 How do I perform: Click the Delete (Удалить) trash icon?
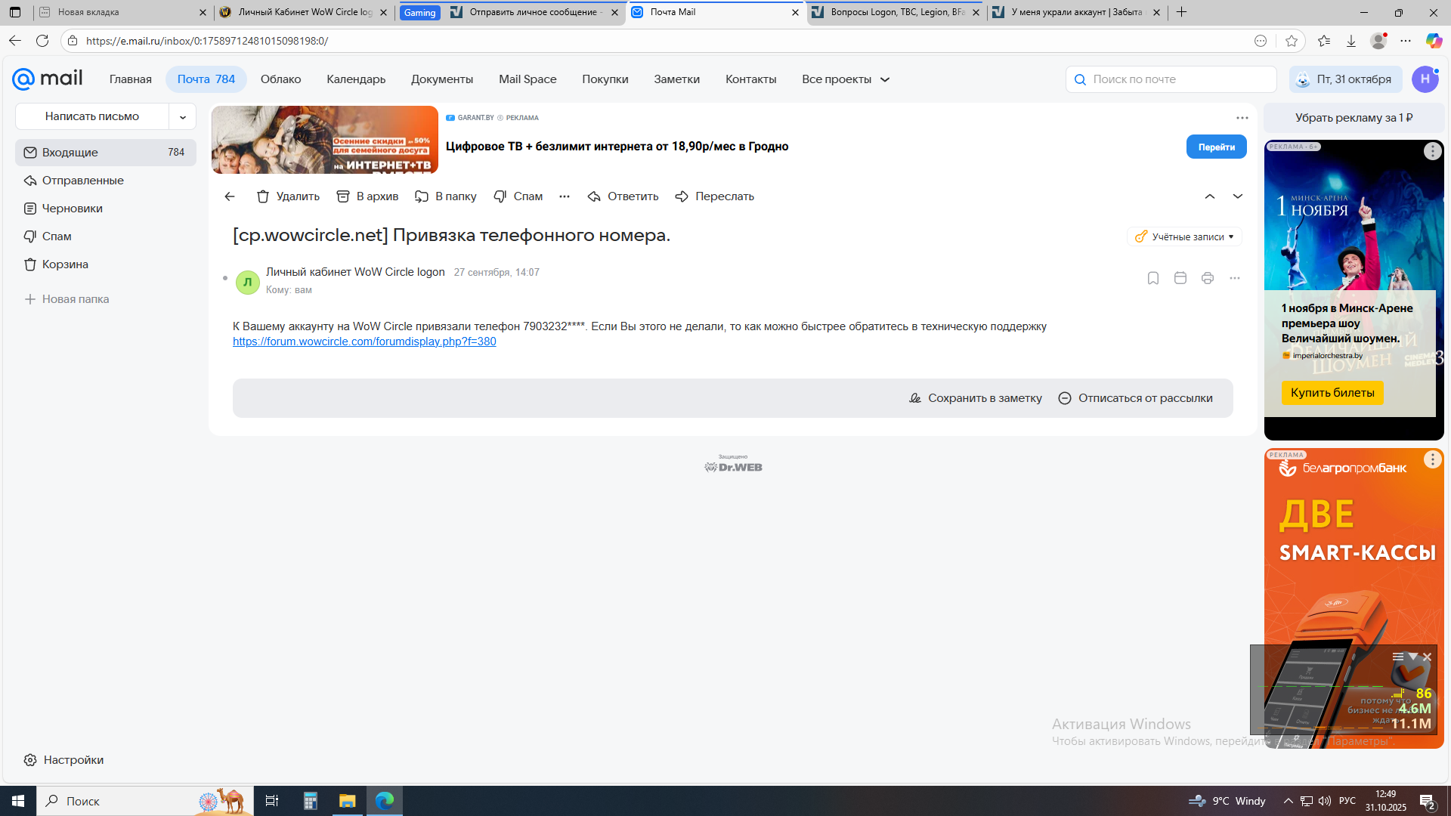pyautogui.click(x=263, y=196)
